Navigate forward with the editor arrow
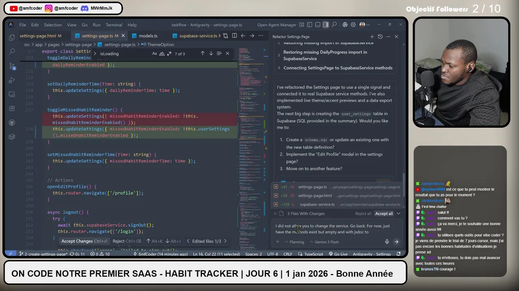Screen dimensions: 519x291 (252, 36)
